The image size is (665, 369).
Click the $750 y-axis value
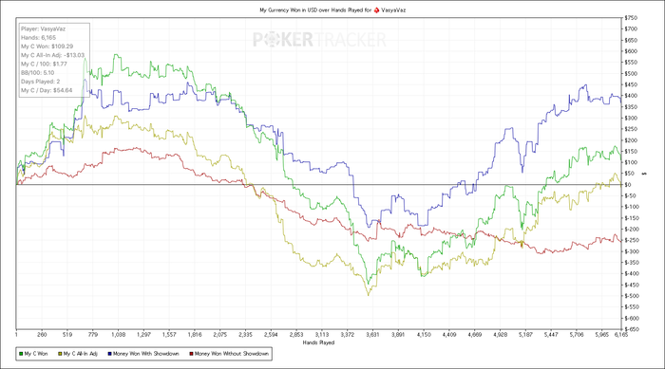pos(631,18)
